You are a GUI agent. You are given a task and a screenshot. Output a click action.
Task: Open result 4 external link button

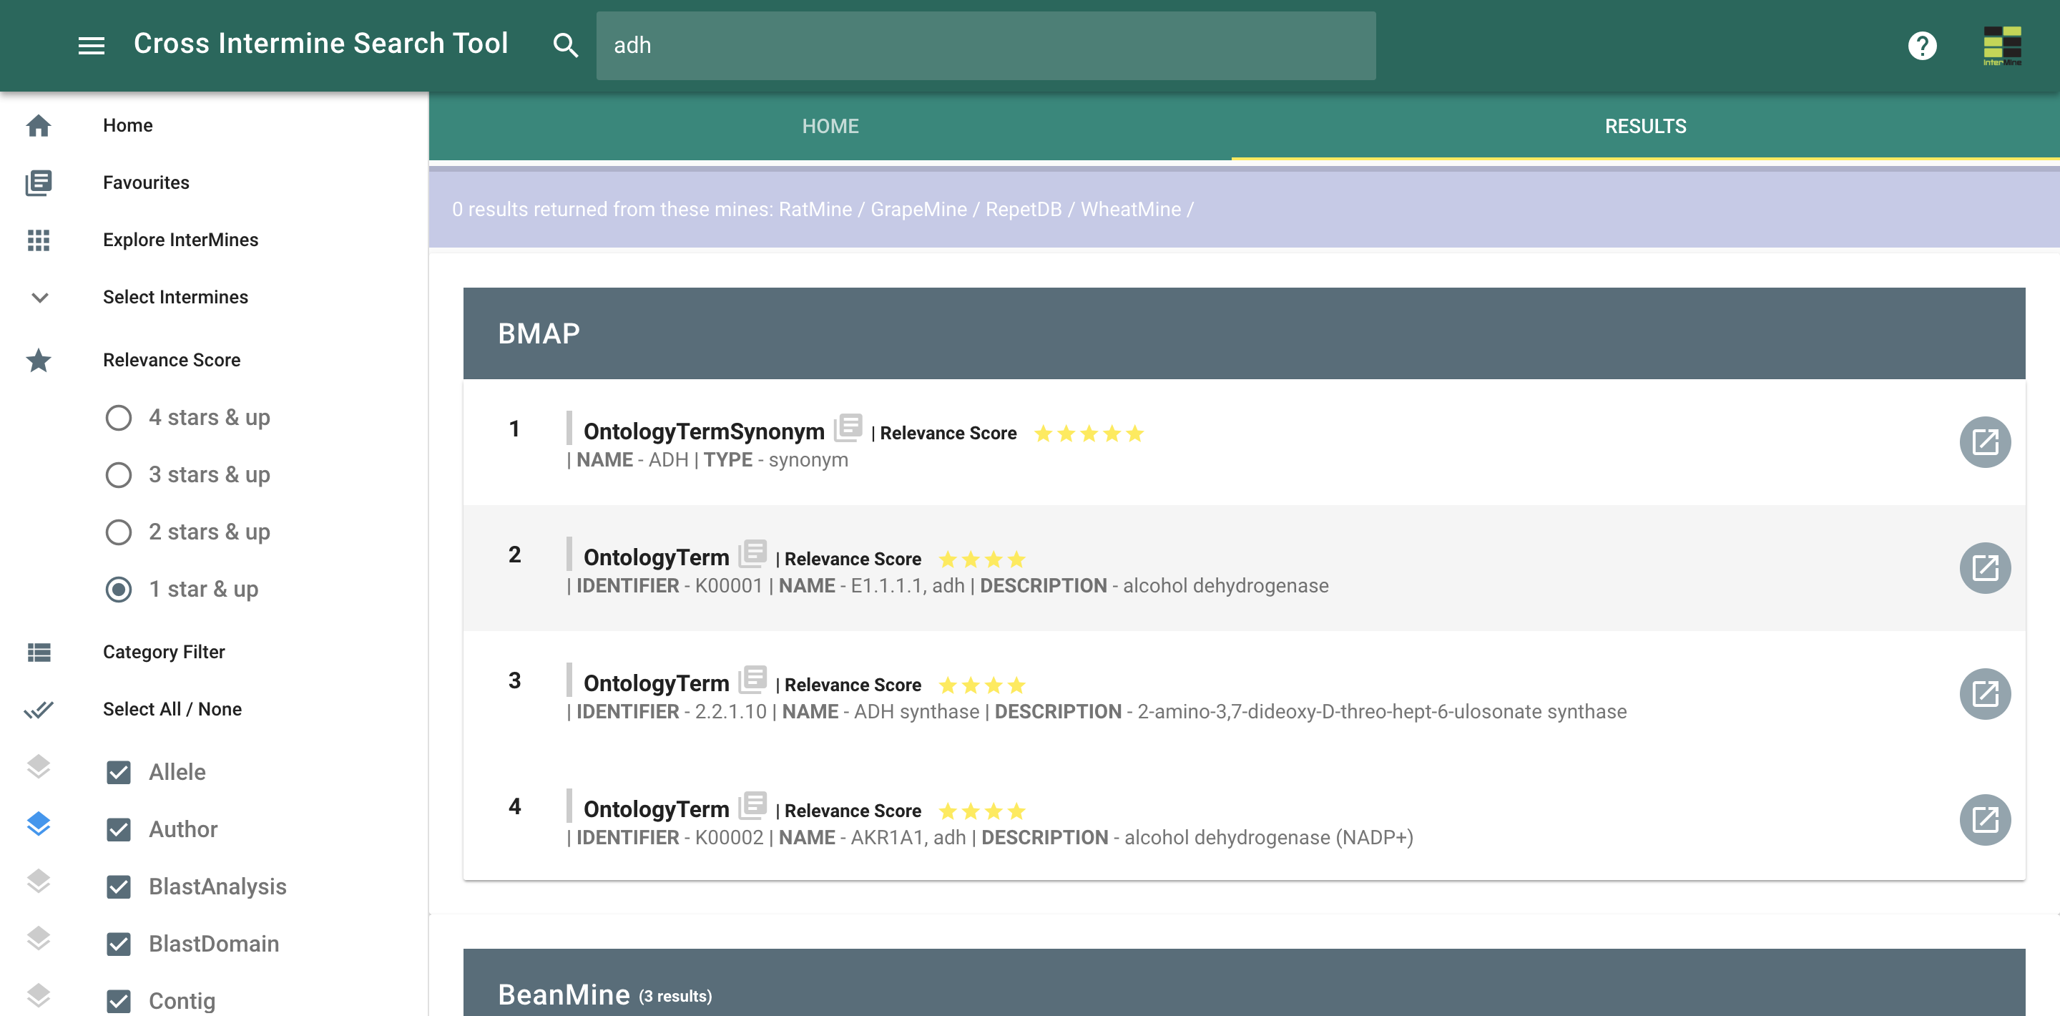coord(1984,819)
